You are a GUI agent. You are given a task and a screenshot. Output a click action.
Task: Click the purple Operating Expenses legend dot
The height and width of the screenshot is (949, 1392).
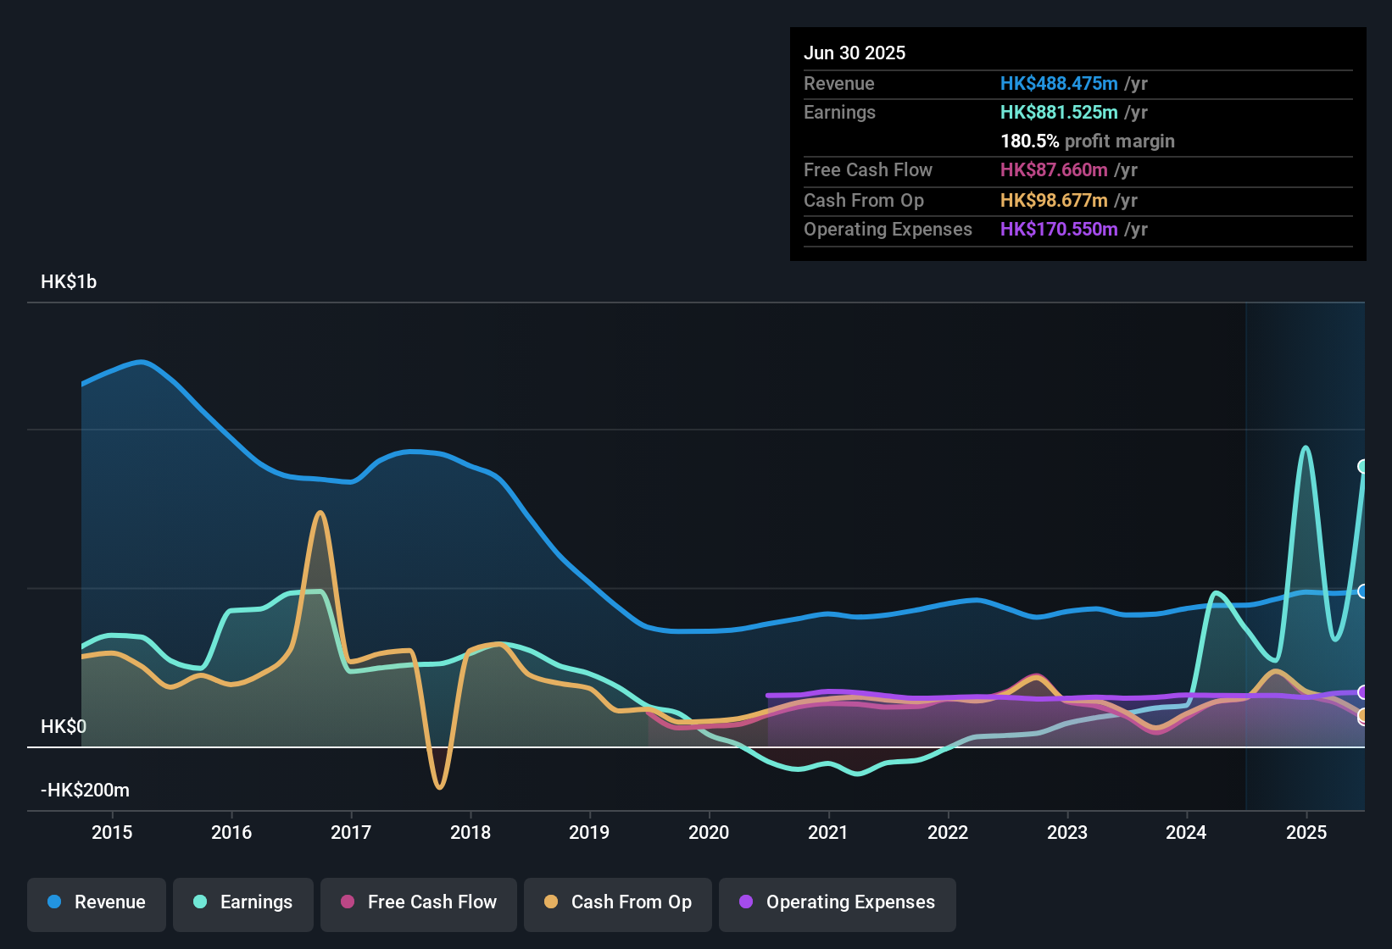[746, 902]
